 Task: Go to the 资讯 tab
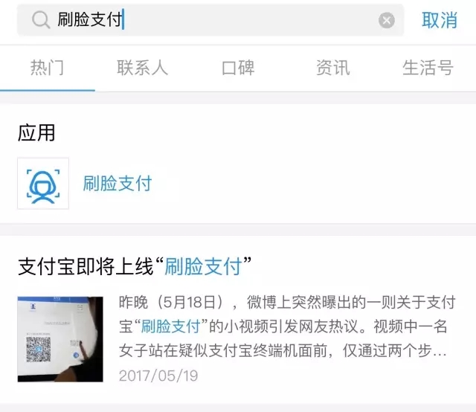point(333,68)
